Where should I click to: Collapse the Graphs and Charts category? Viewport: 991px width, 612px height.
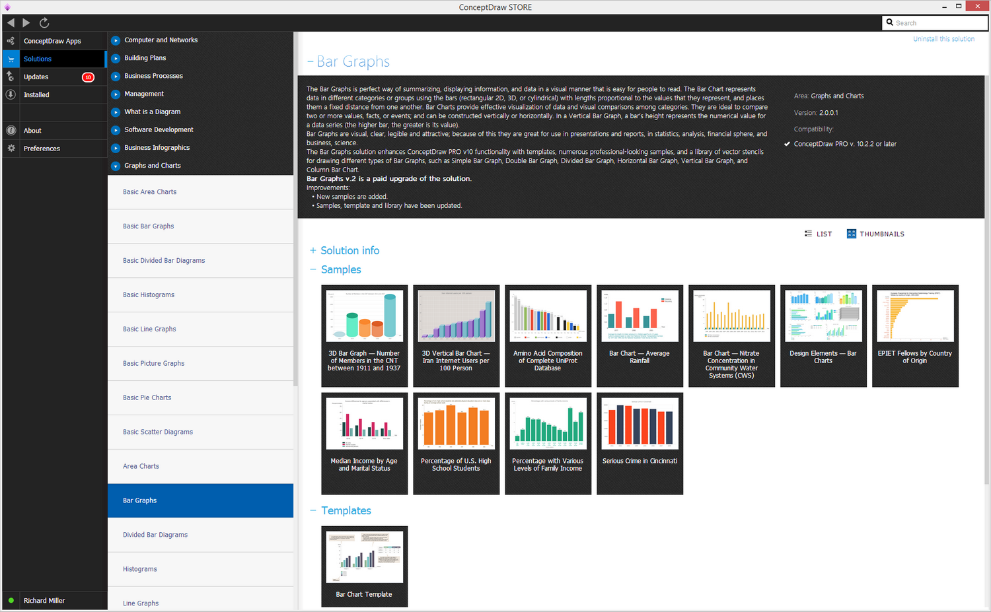point(116,166)
